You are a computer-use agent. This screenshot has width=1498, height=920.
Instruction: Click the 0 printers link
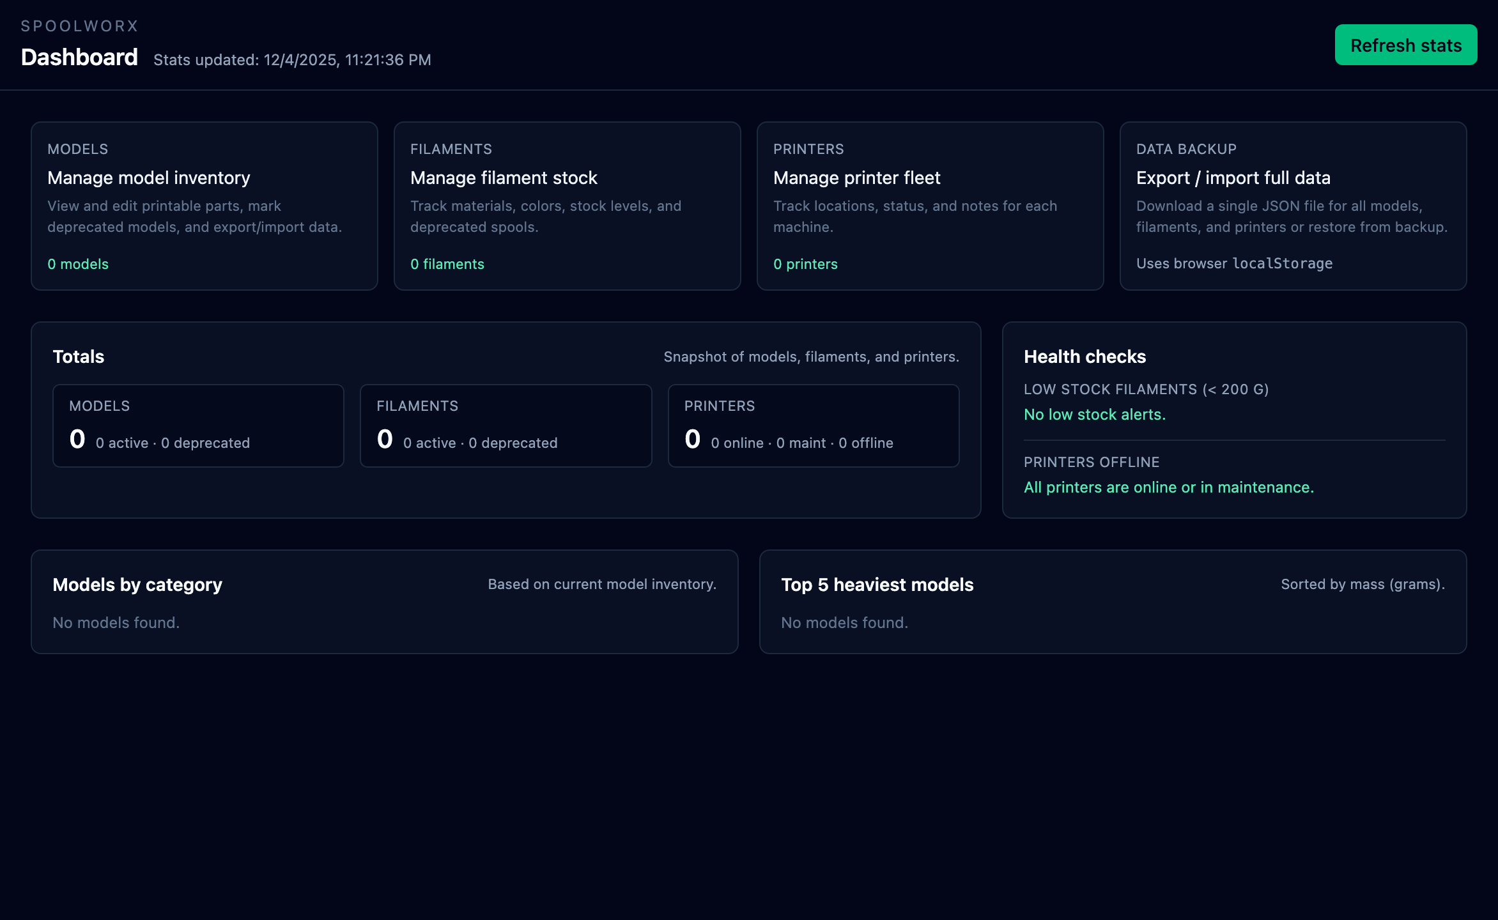(805, 264)
